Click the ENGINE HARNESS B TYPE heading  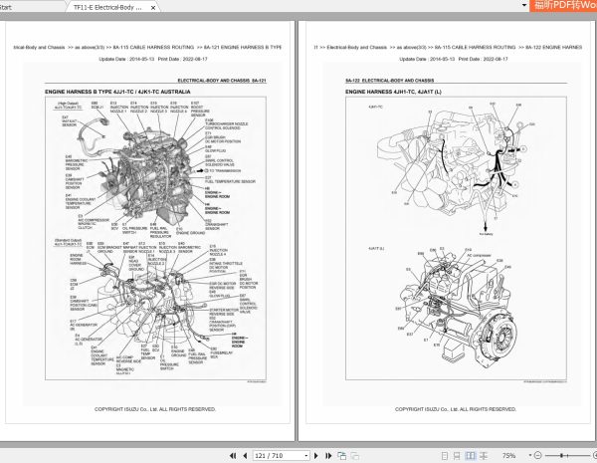point(117,92)
